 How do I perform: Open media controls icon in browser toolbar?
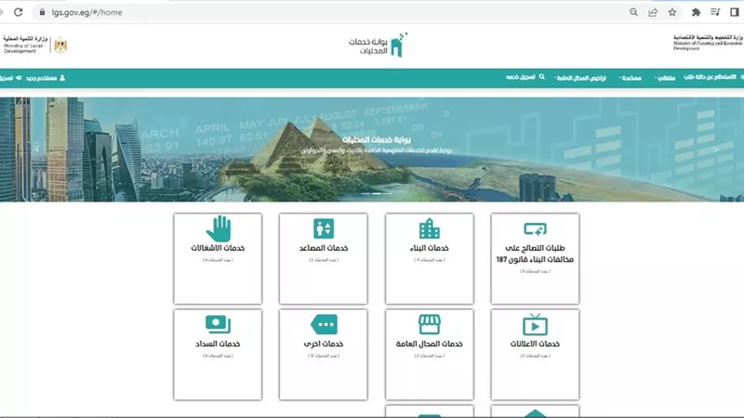tap(715, 12)
